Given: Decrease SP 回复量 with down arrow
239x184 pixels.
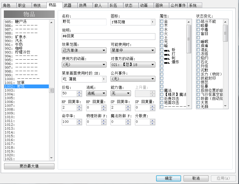Looking at the screenshot, I should [152, 109].
